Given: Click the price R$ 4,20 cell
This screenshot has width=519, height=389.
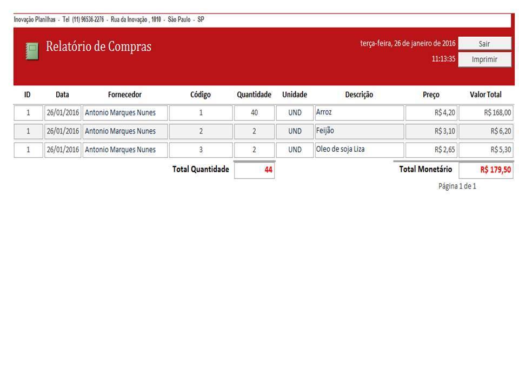Looking at the screenshot, I should (x=431, y=113).
